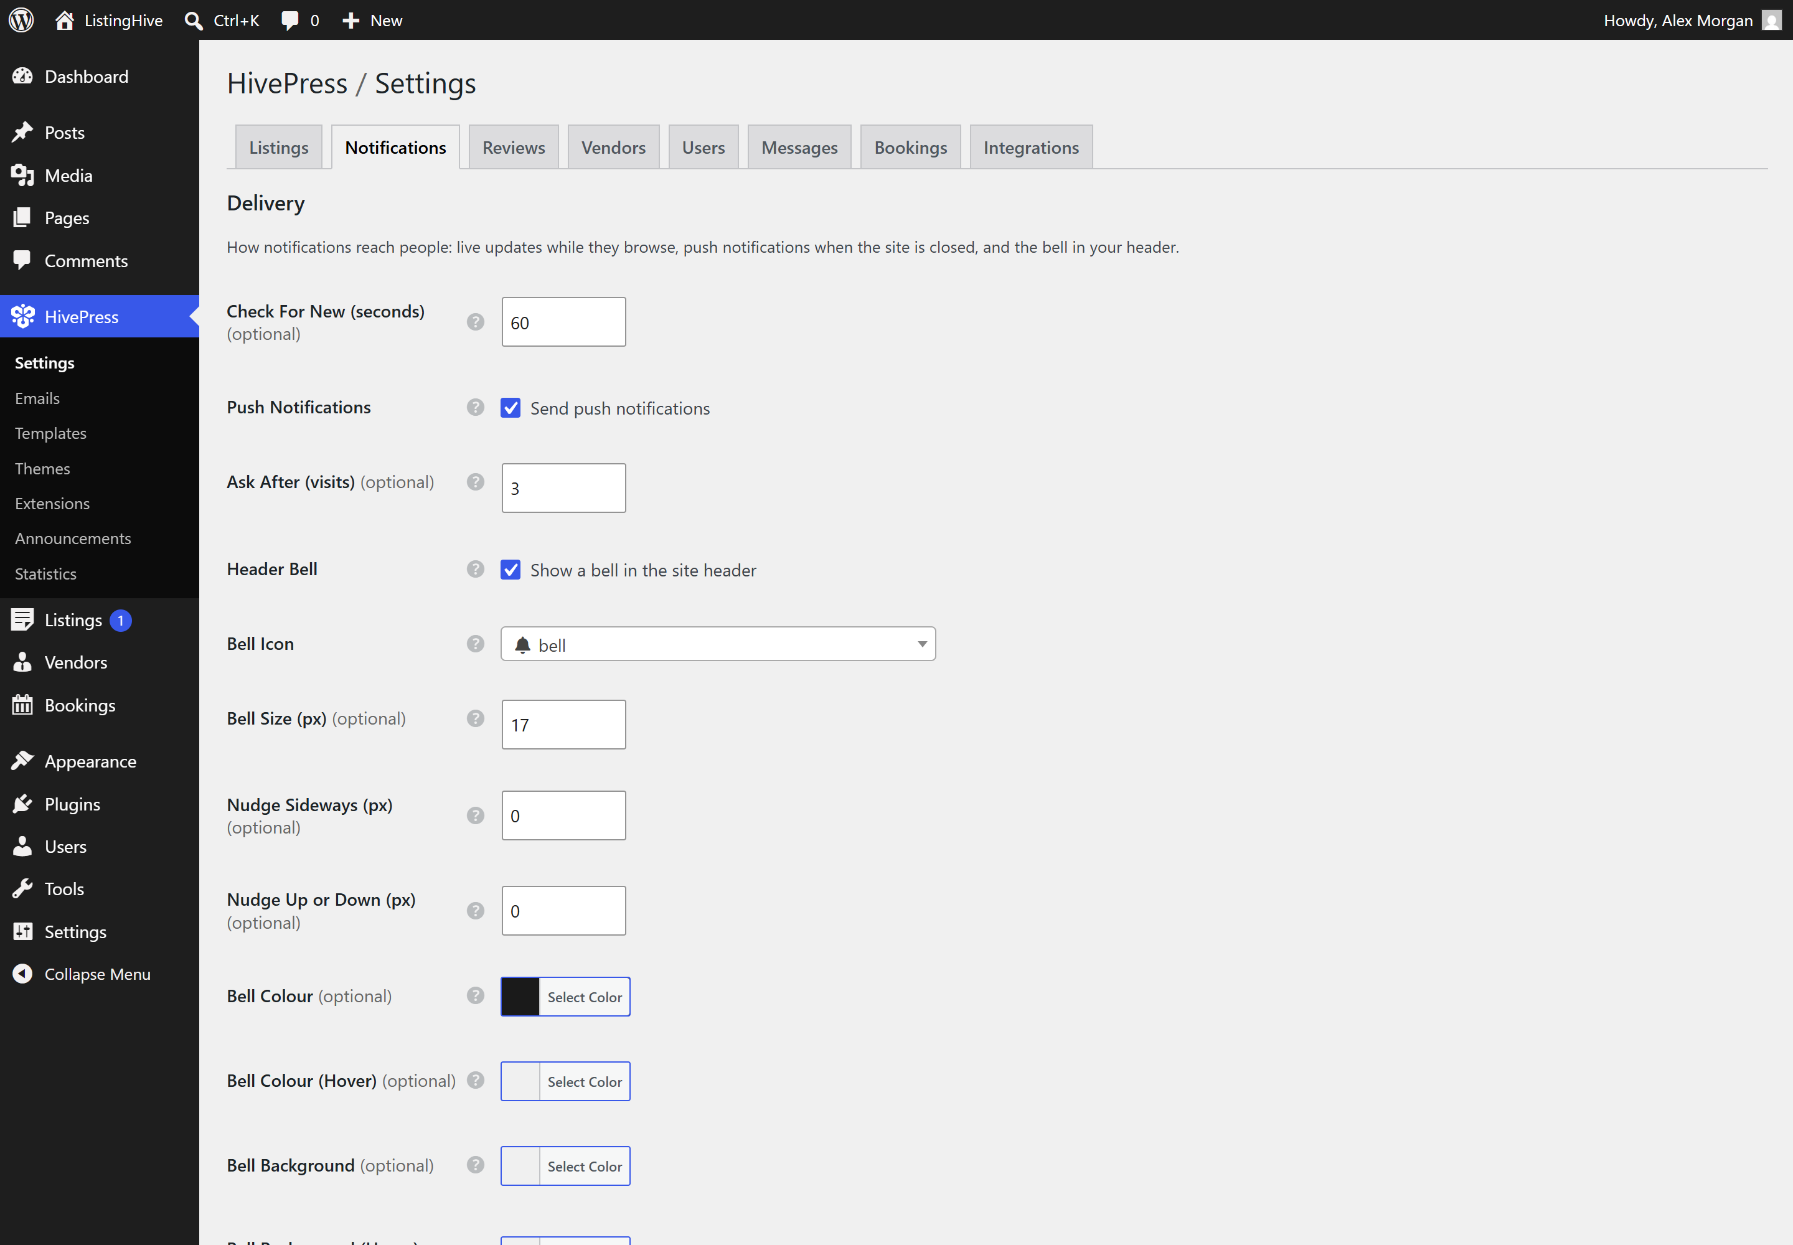Click the Posts pin icon
Viewport: 1793px width, 1245px height.
coord(22,132)
